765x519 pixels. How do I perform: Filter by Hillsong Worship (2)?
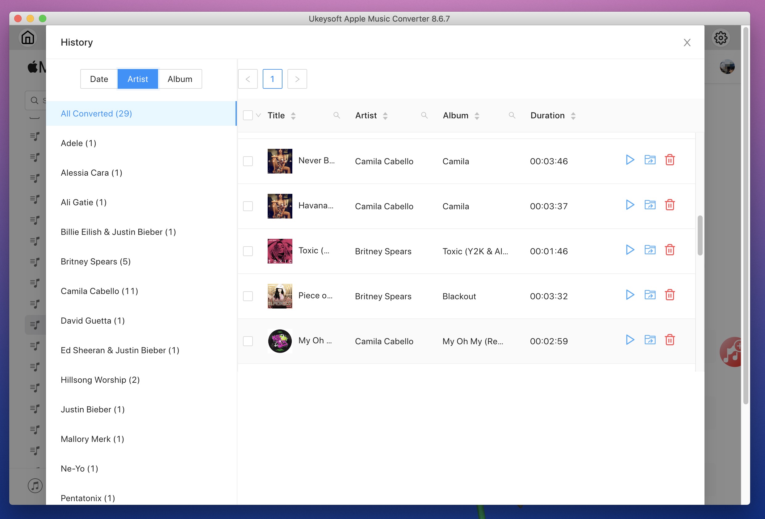coord(141,380)
